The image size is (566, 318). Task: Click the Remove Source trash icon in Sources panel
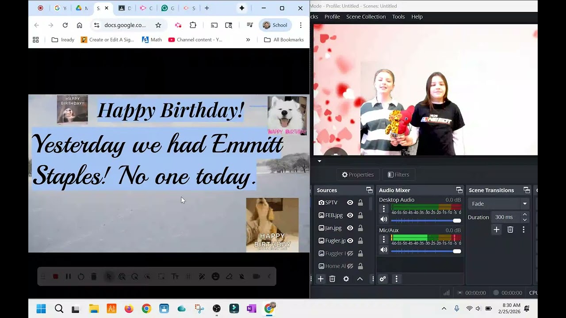[x=333, y=279]
